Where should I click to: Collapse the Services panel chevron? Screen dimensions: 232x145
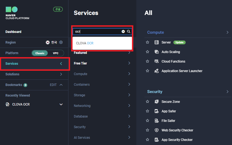point(61,64)
